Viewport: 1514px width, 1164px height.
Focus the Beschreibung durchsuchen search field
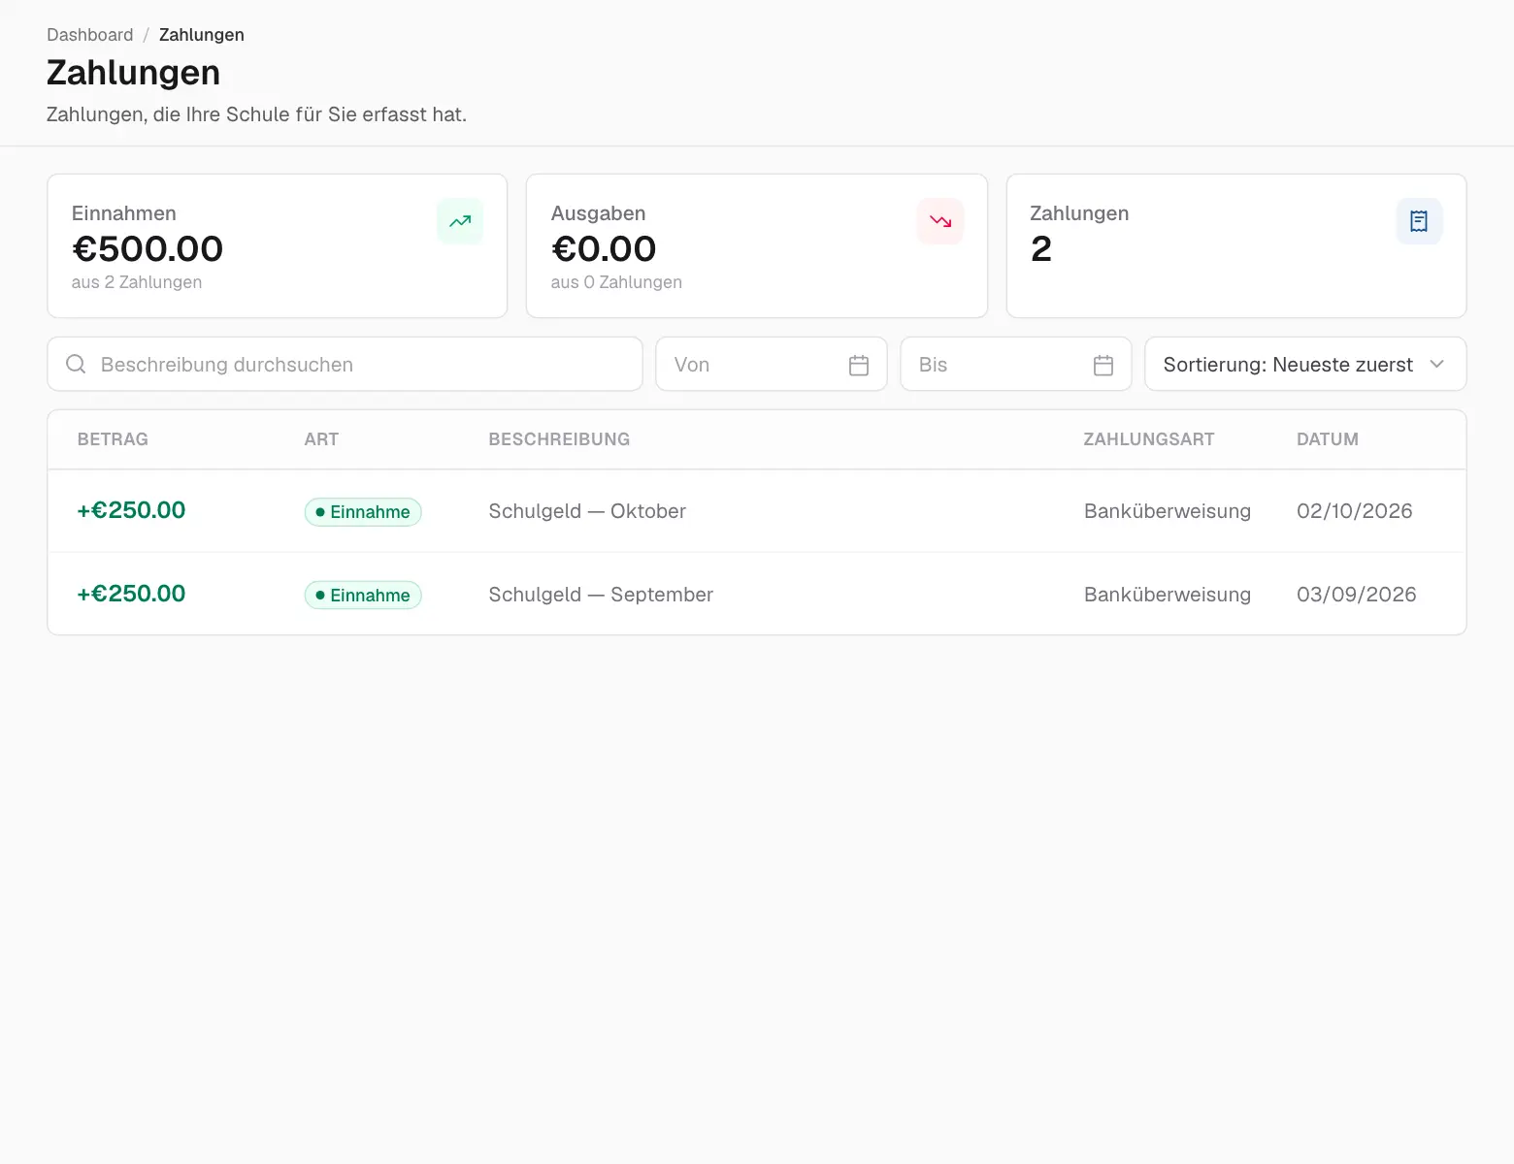tap(345, 364)
